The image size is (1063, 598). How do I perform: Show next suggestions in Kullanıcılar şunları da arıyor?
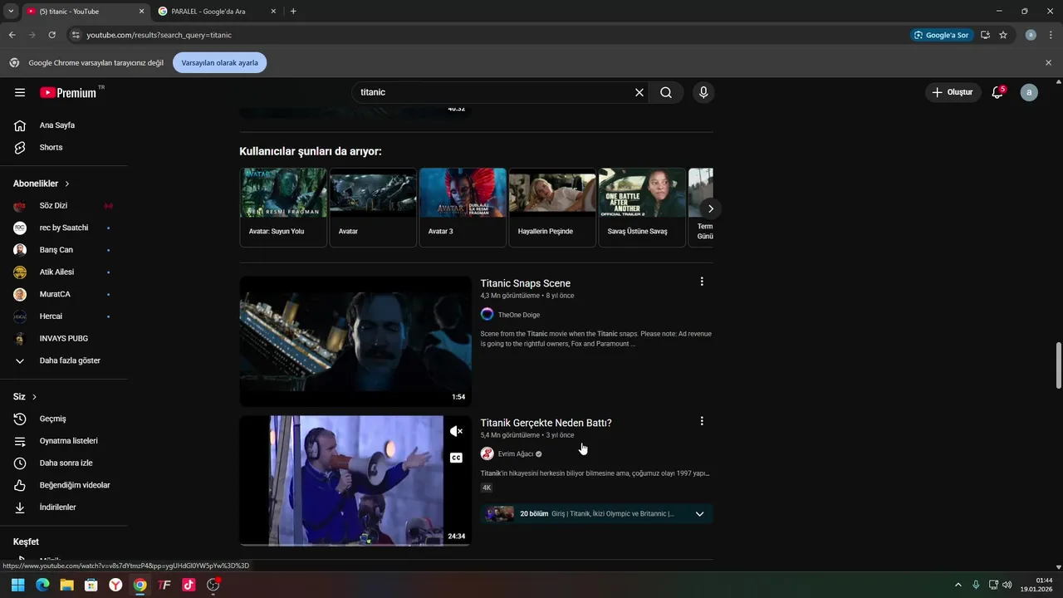(x=710, y=208)
